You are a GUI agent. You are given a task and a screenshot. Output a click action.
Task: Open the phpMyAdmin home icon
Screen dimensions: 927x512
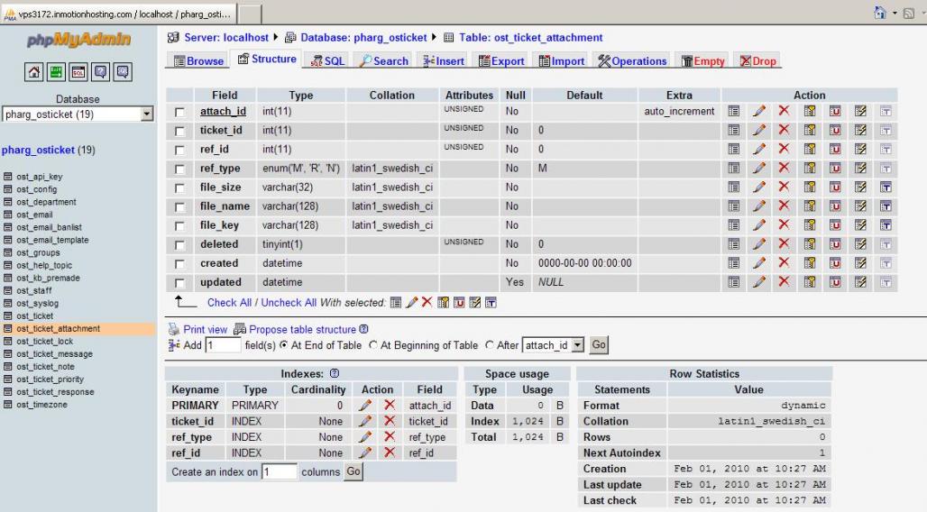[x=33, y=72]
